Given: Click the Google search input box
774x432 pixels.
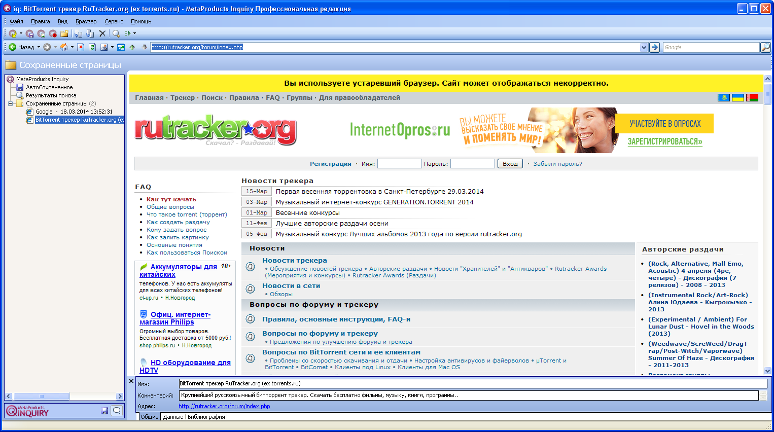Looking at the screenshot, I should coord(711,47).
